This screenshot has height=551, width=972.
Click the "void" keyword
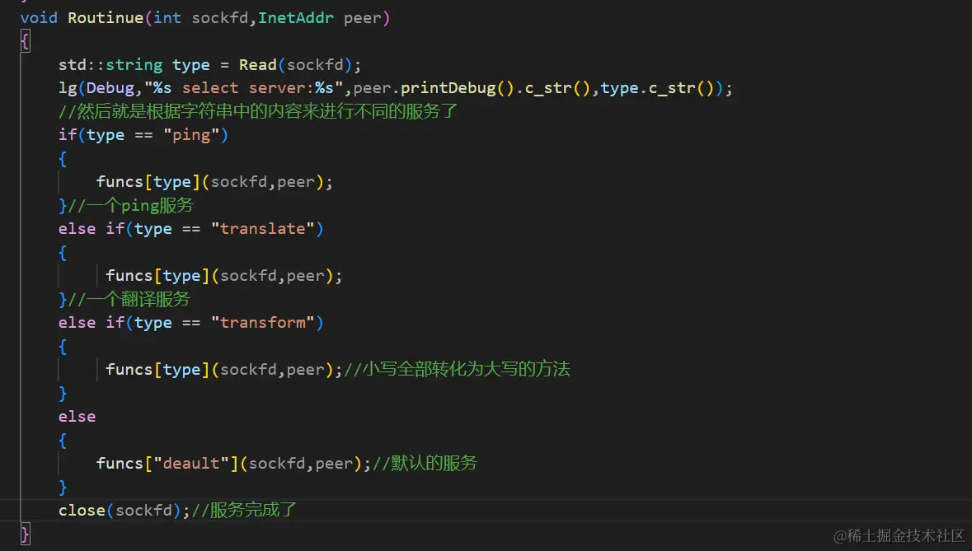(x=39, y=18)
